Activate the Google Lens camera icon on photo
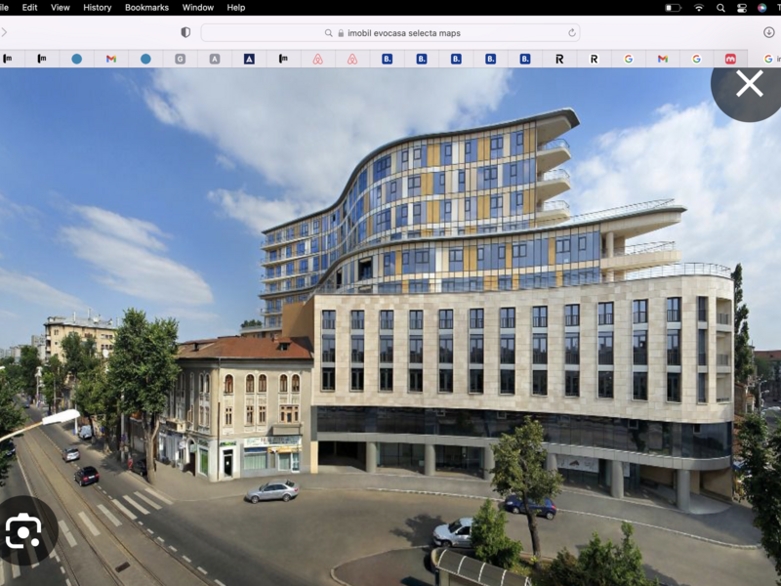This screenshot has height=586, width=781. (22, 530)
